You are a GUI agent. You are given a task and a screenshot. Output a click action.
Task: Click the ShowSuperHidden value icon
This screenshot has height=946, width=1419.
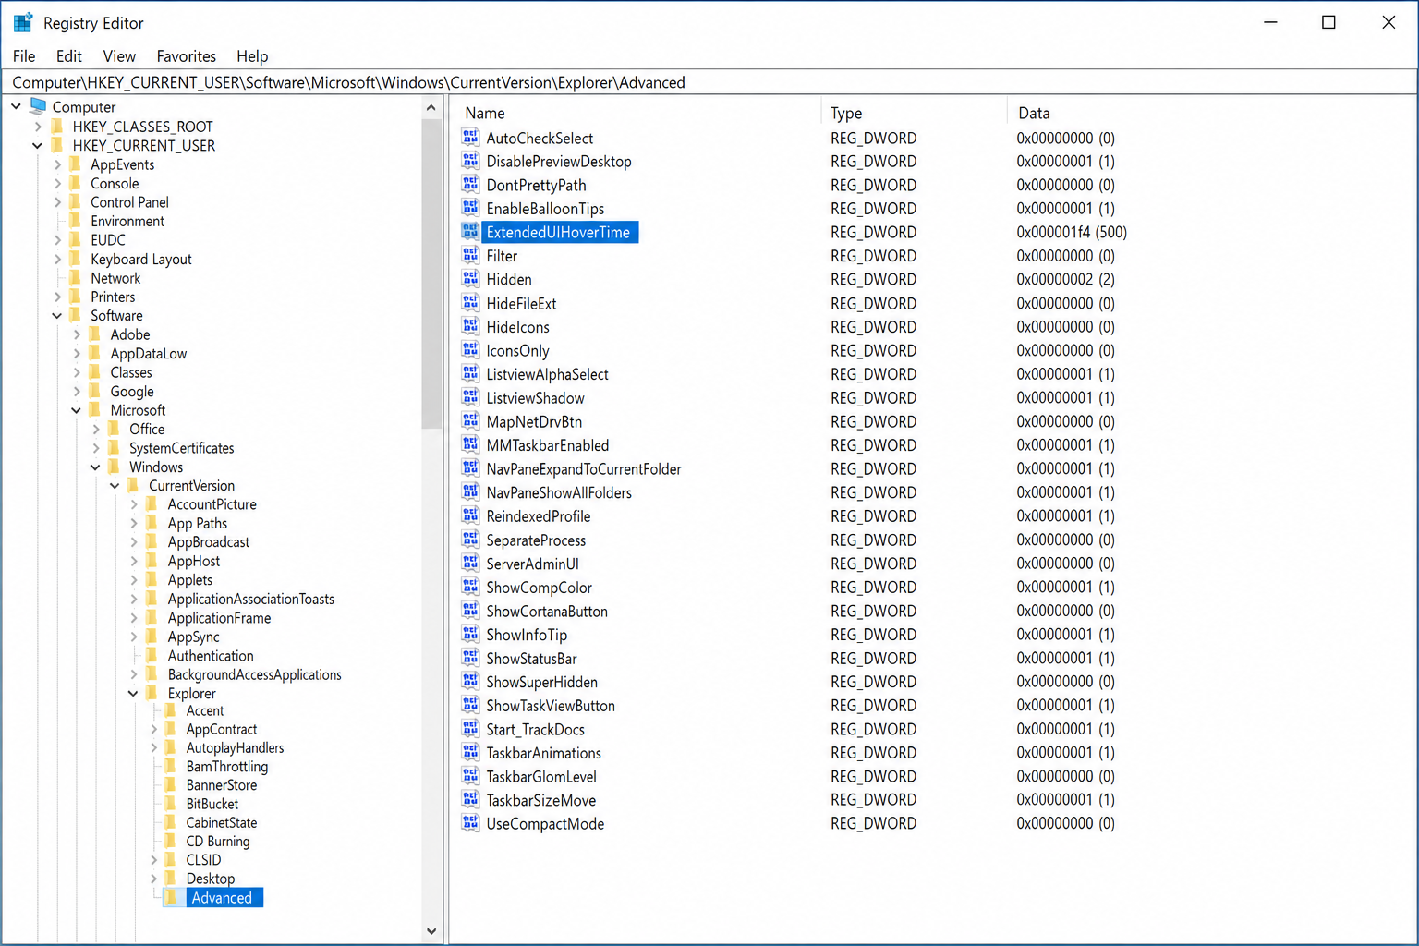pyautogui.click(x=470, y=682)
